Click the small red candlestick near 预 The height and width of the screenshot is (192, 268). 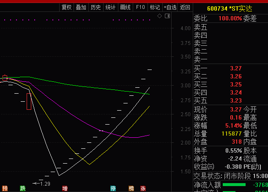(x=5, y=78)
